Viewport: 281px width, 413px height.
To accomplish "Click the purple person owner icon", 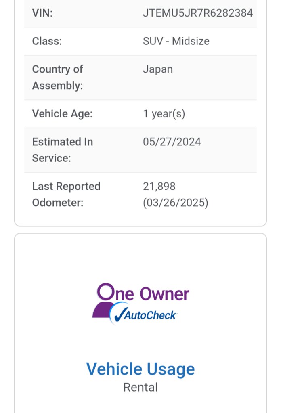I will pyautogui.click(x=104, y=300).
